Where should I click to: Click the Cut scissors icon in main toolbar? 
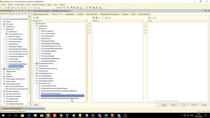coord(12,8)
